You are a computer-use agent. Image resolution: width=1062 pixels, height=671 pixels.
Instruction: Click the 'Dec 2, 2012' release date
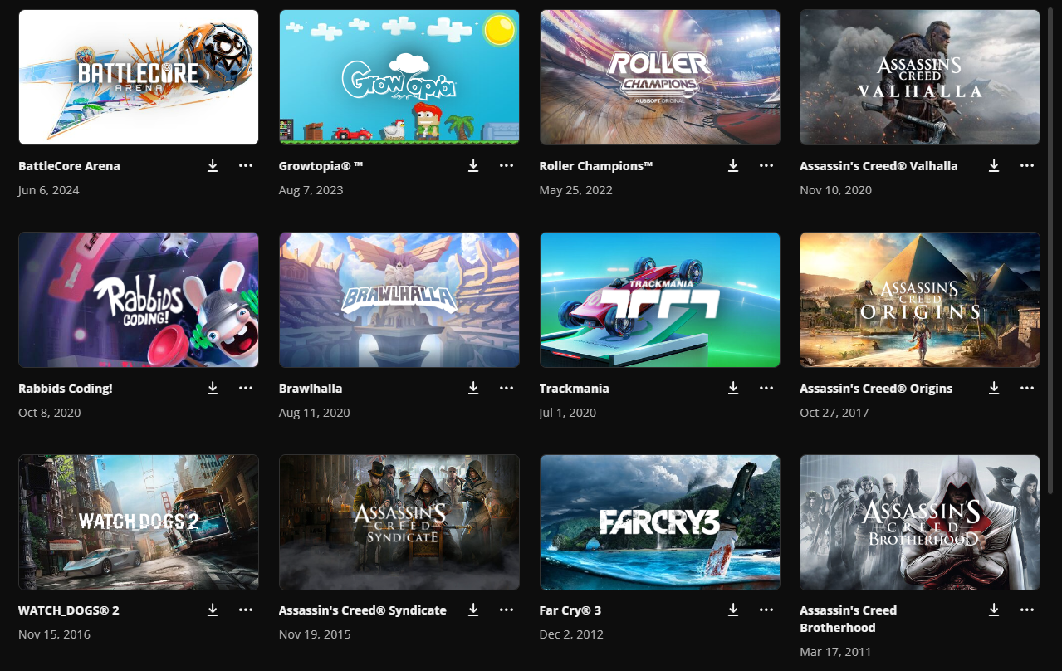571,634
